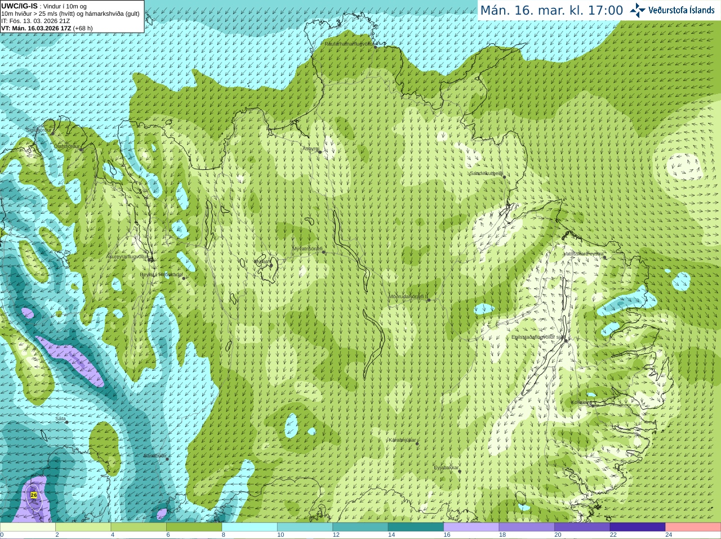Click the 'IT: Fös. 13. 03. 2026 21Z' line
Image resolution: width=721 pixels, height=539 pixels.
(35, 21)
